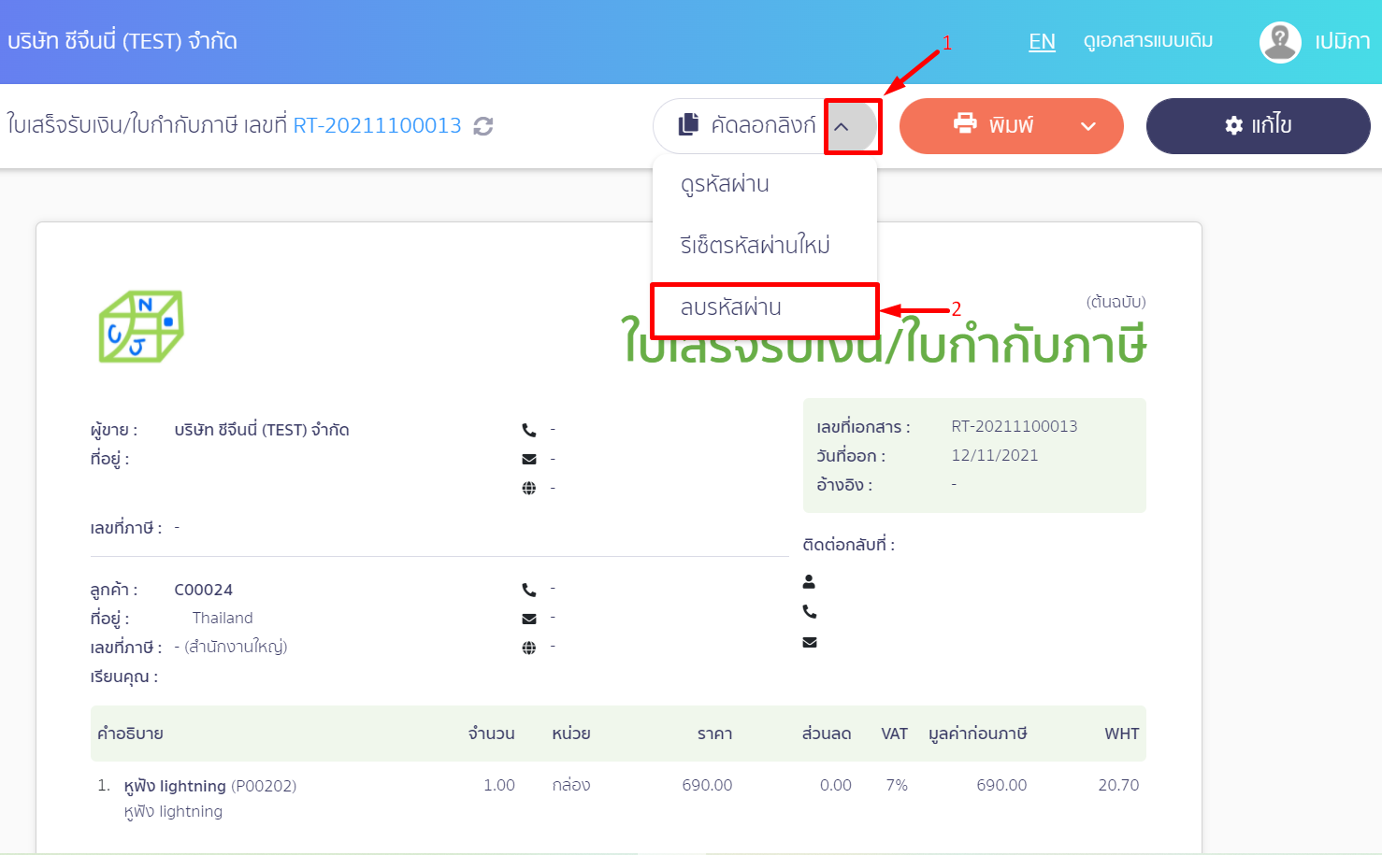This screenshot has width=1382, height=855.
Task: Click the (สำนักงานใหญ่) head office text
Action: pos(236,647)
